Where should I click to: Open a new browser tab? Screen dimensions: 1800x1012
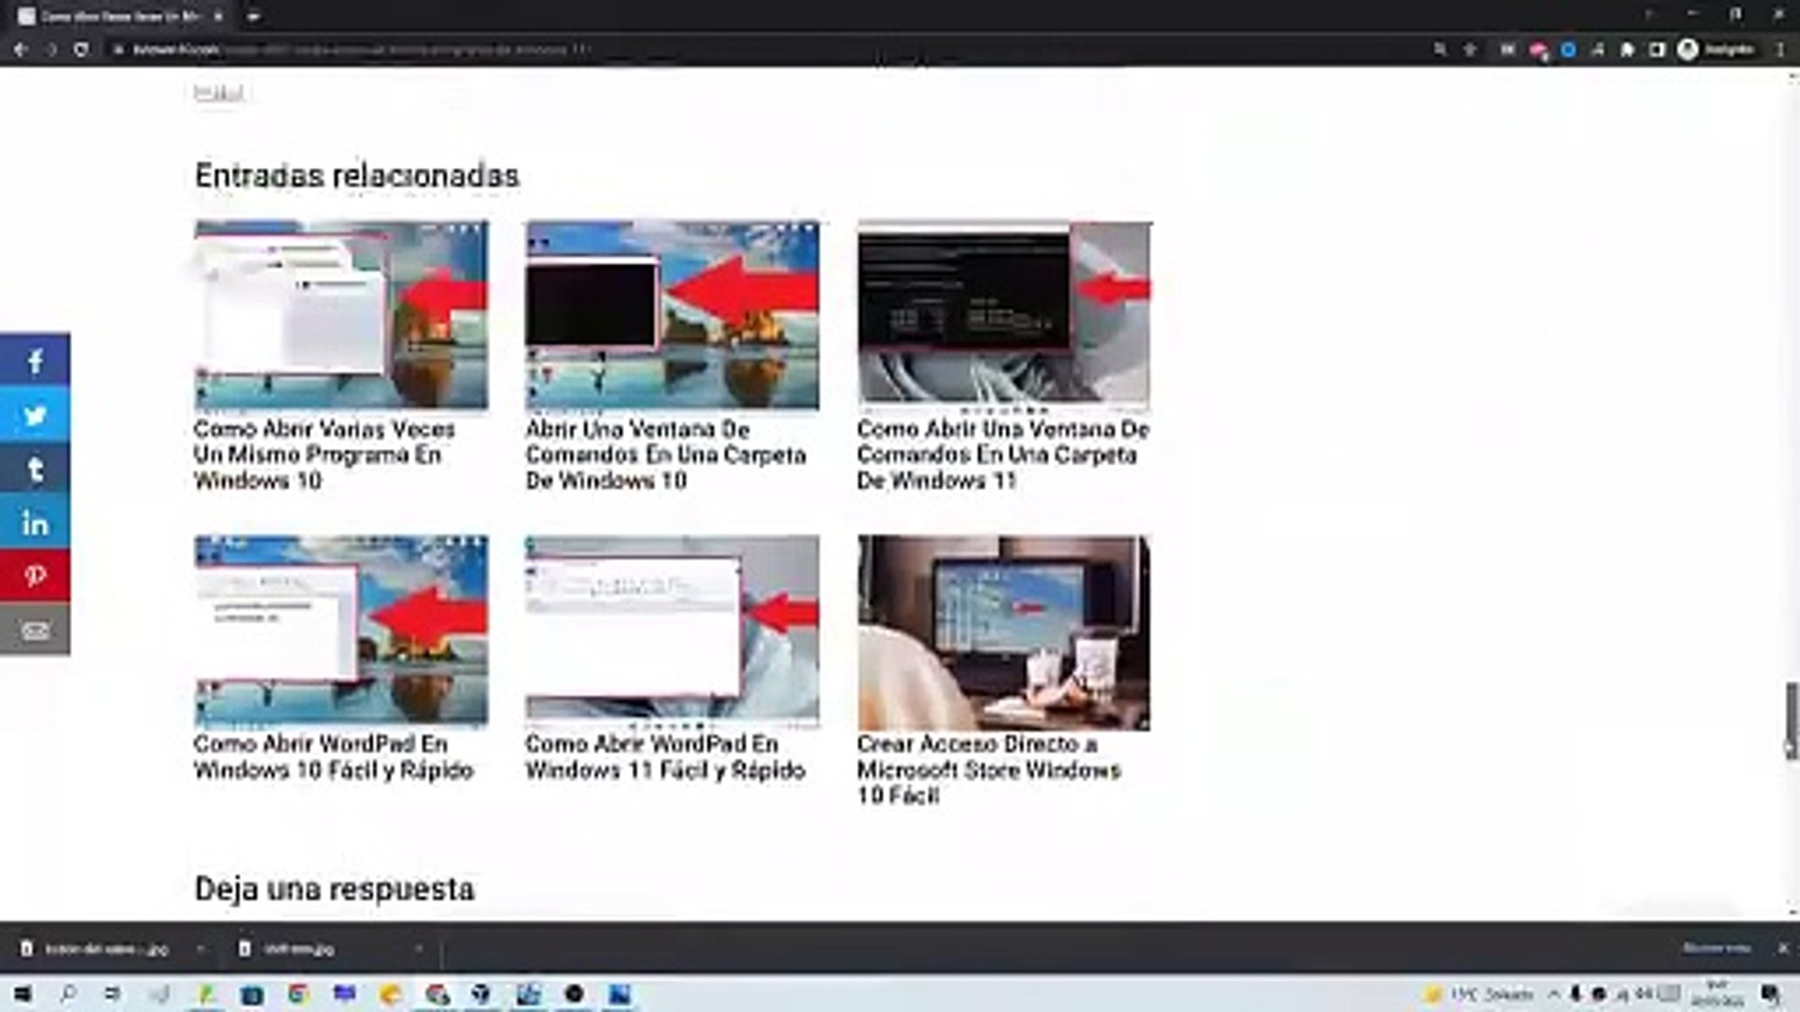(x=253, y=16)
